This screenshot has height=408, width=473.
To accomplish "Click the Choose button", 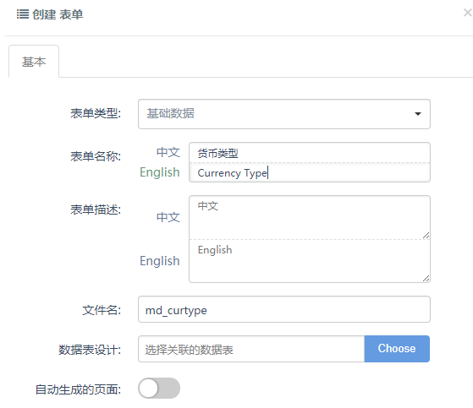I will [x=397, y=349].
